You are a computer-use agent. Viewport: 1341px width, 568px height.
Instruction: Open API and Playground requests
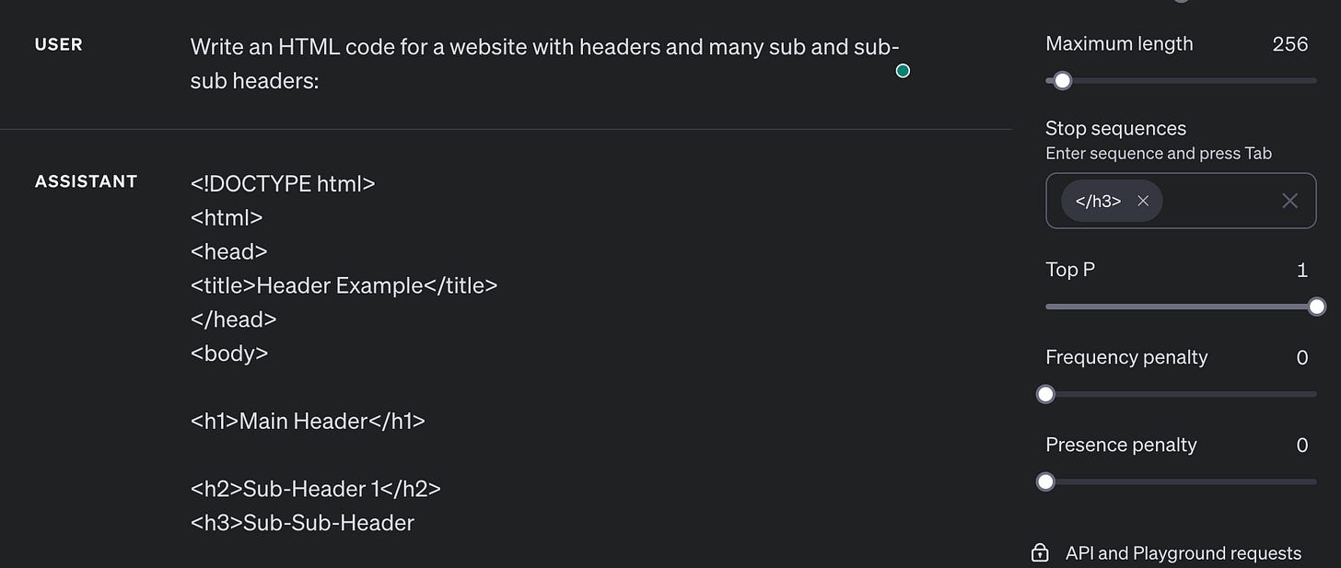click(x=1183, y=552)
